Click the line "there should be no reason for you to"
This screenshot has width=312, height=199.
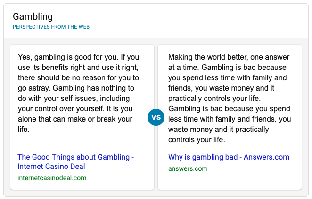78,78
